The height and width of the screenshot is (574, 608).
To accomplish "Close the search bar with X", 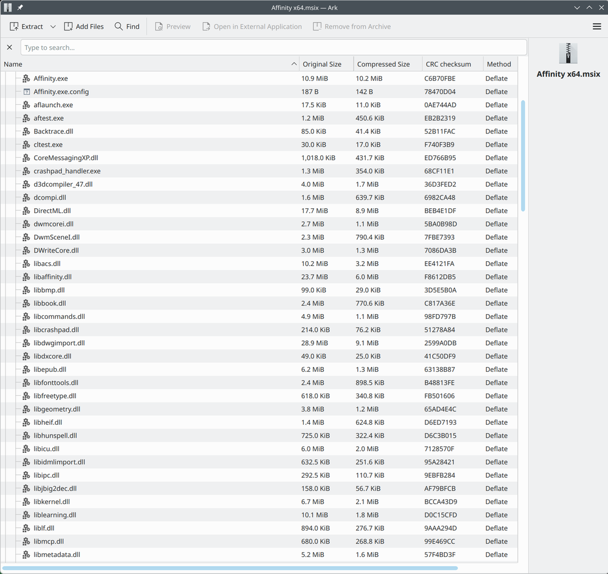I will [10, 47].
